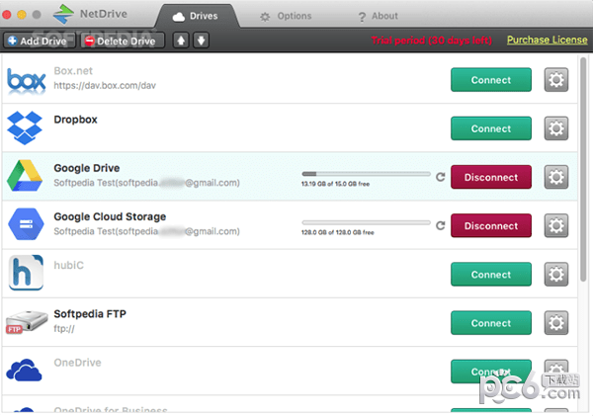This screenshot has height=416, width=593.
Task: Connect the Box.net drive
Action: point(491,80)
